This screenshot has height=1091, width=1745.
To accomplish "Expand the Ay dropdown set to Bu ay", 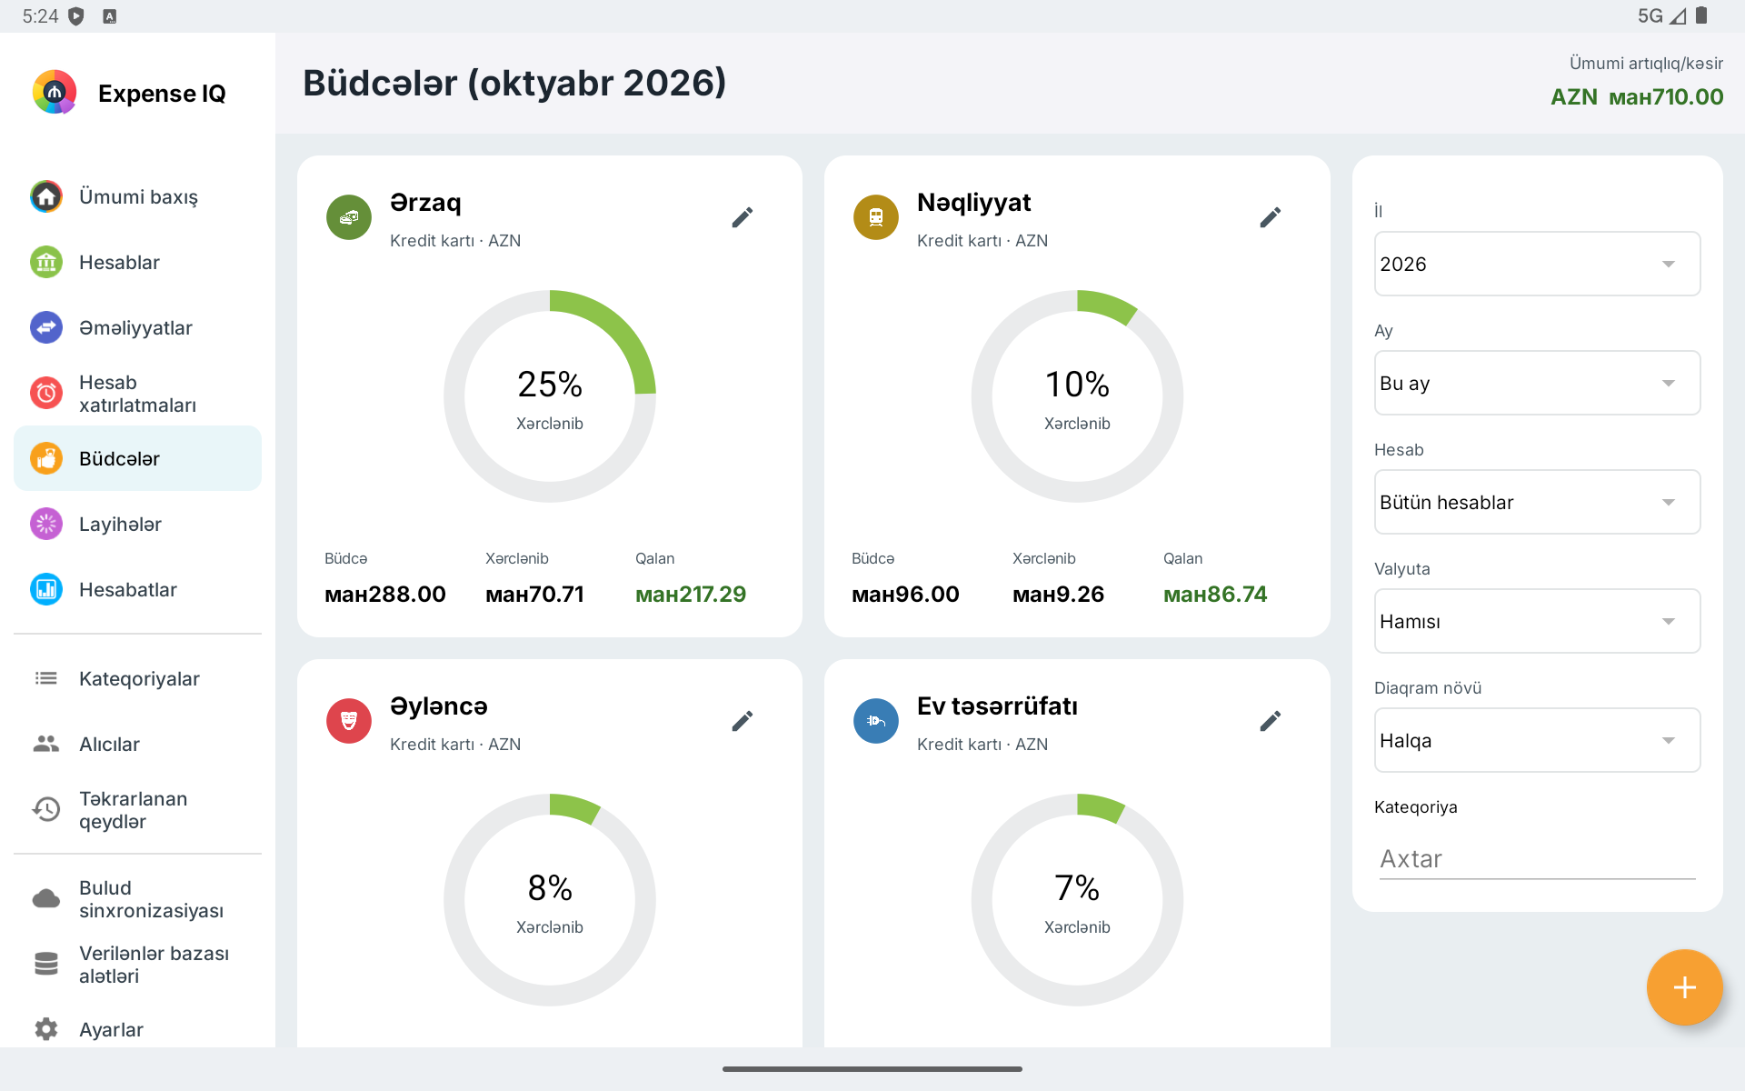I will (x=1537, y=383).
